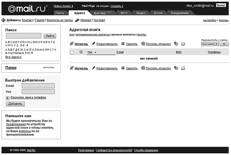The width and height of the screenshot is (231, 155).
Task: Click the Mail.Ru footer link
Action: [31, 150]
